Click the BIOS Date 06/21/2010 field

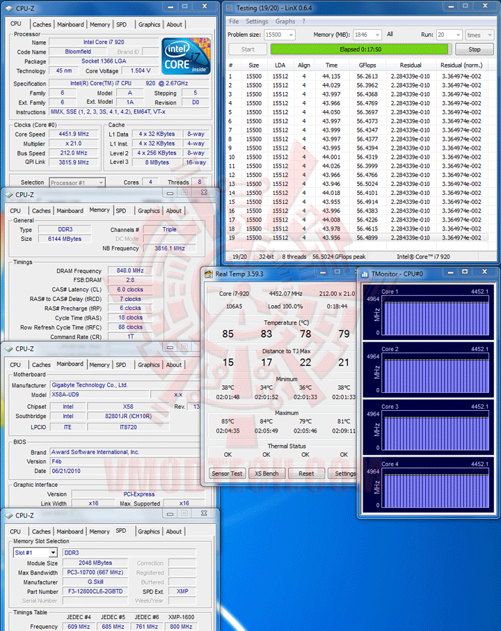click(125, 471)
